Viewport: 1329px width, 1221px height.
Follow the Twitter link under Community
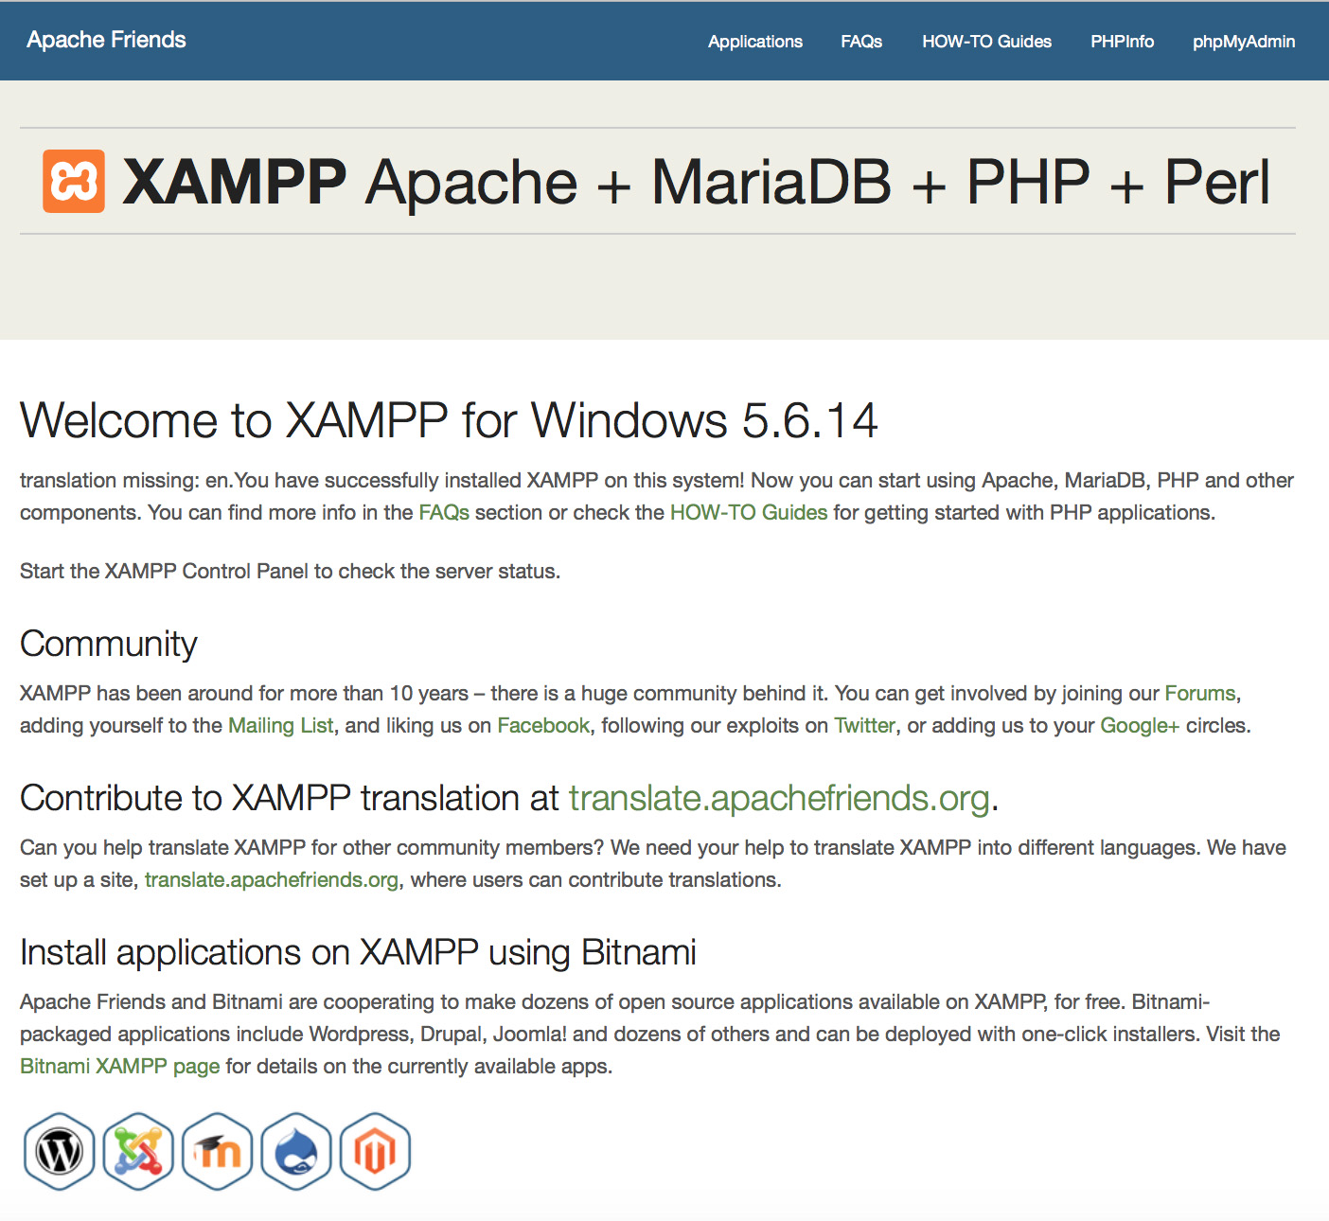pyautogui.click(x=863, y=725)
